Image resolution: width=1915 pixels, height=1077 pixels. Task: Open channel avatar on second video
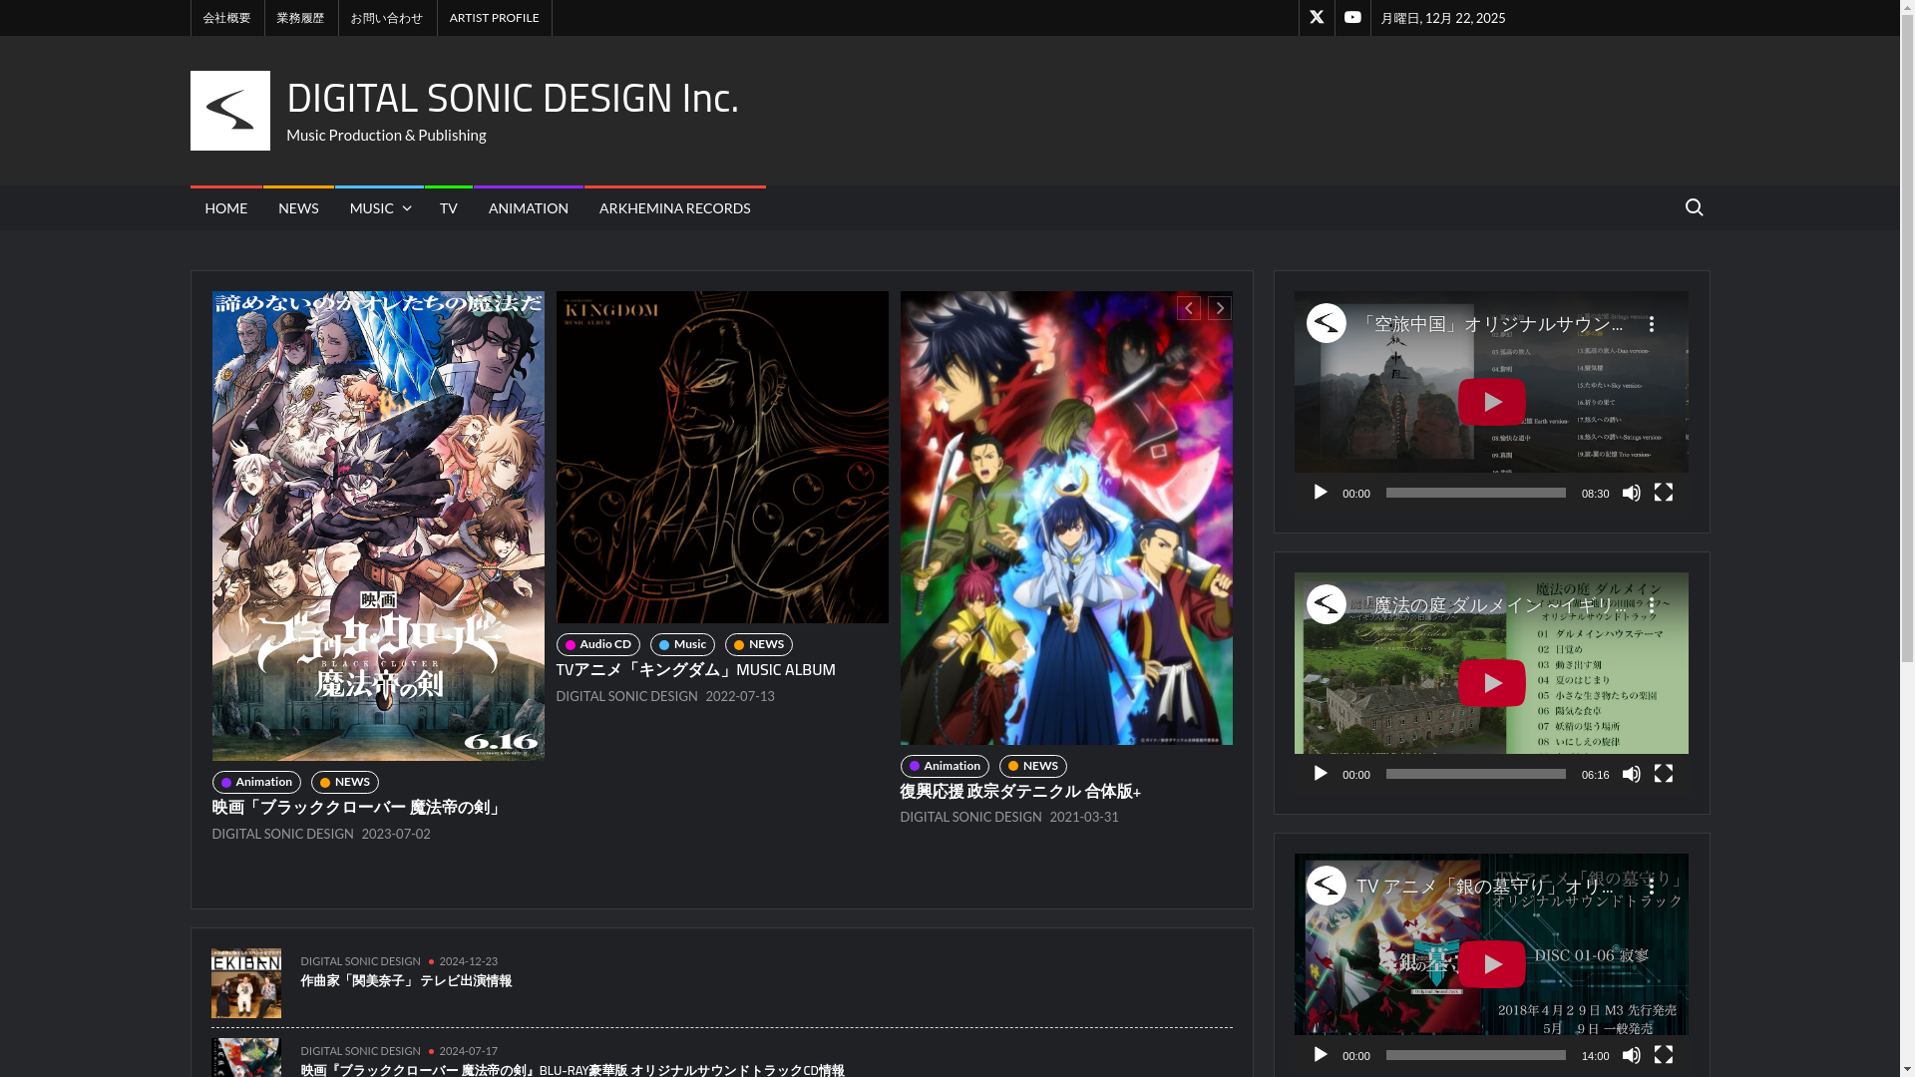[1326, 604]
